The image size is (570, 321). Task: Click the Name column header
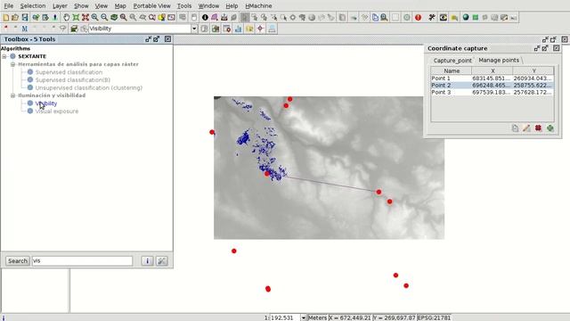tap(452, 71)
